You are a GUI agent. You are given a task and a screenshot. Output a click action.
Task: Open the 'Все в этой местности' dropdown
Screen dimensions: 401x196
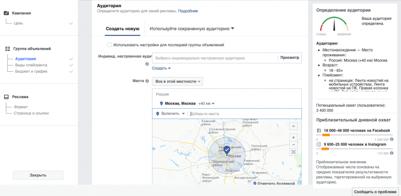[178, 82]
